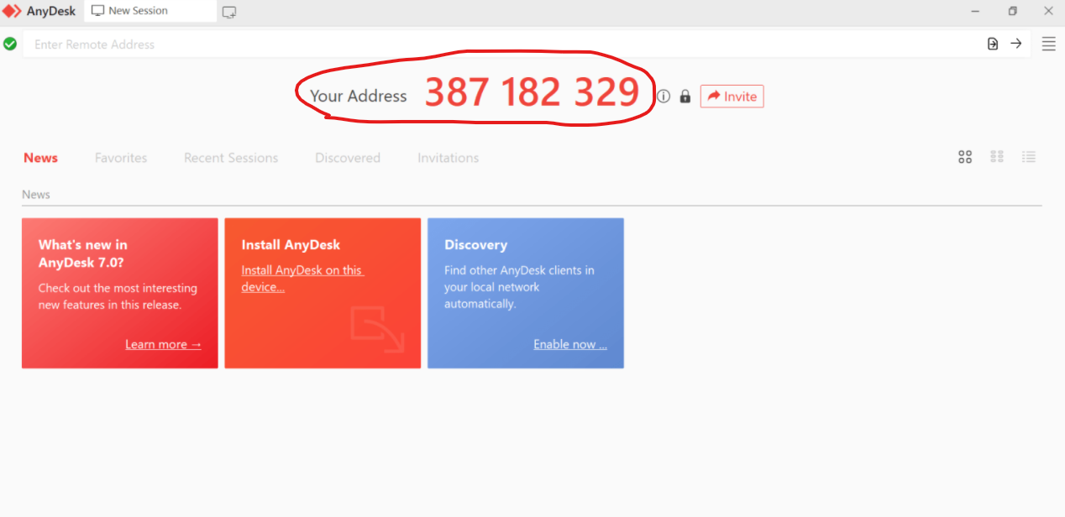
Task: Click the connect arrow icon
Action: [x=1016, y=43]
